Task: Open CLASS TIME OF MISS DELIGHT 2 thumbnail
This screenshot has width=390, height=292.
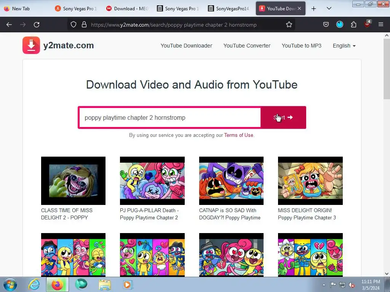Action: pos(73,181)
